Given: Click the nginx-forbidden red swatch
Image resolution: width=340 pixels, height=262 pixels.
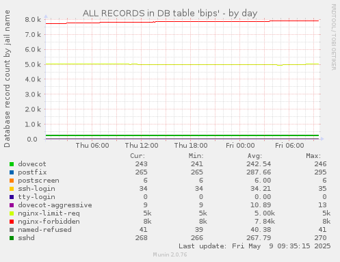Looking at the screenshot, I should (x=12, y=222).
